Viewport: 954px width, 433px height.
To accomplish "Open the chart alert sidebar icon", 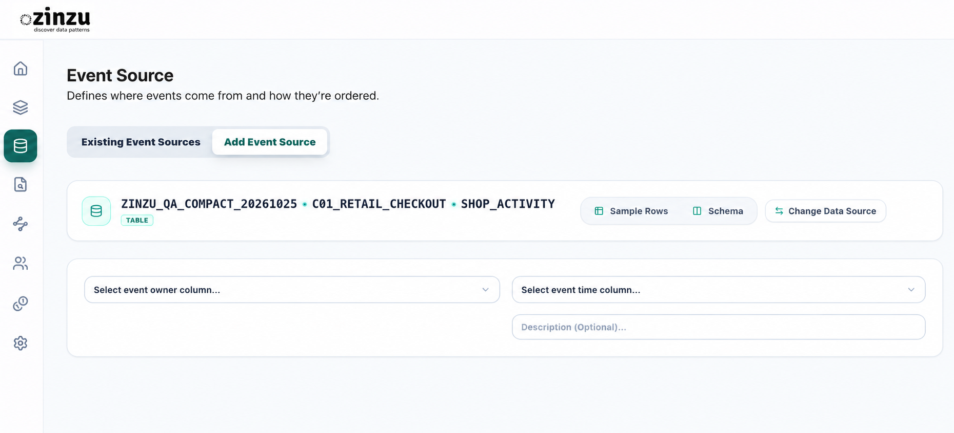I will click(x=21, y=304).
